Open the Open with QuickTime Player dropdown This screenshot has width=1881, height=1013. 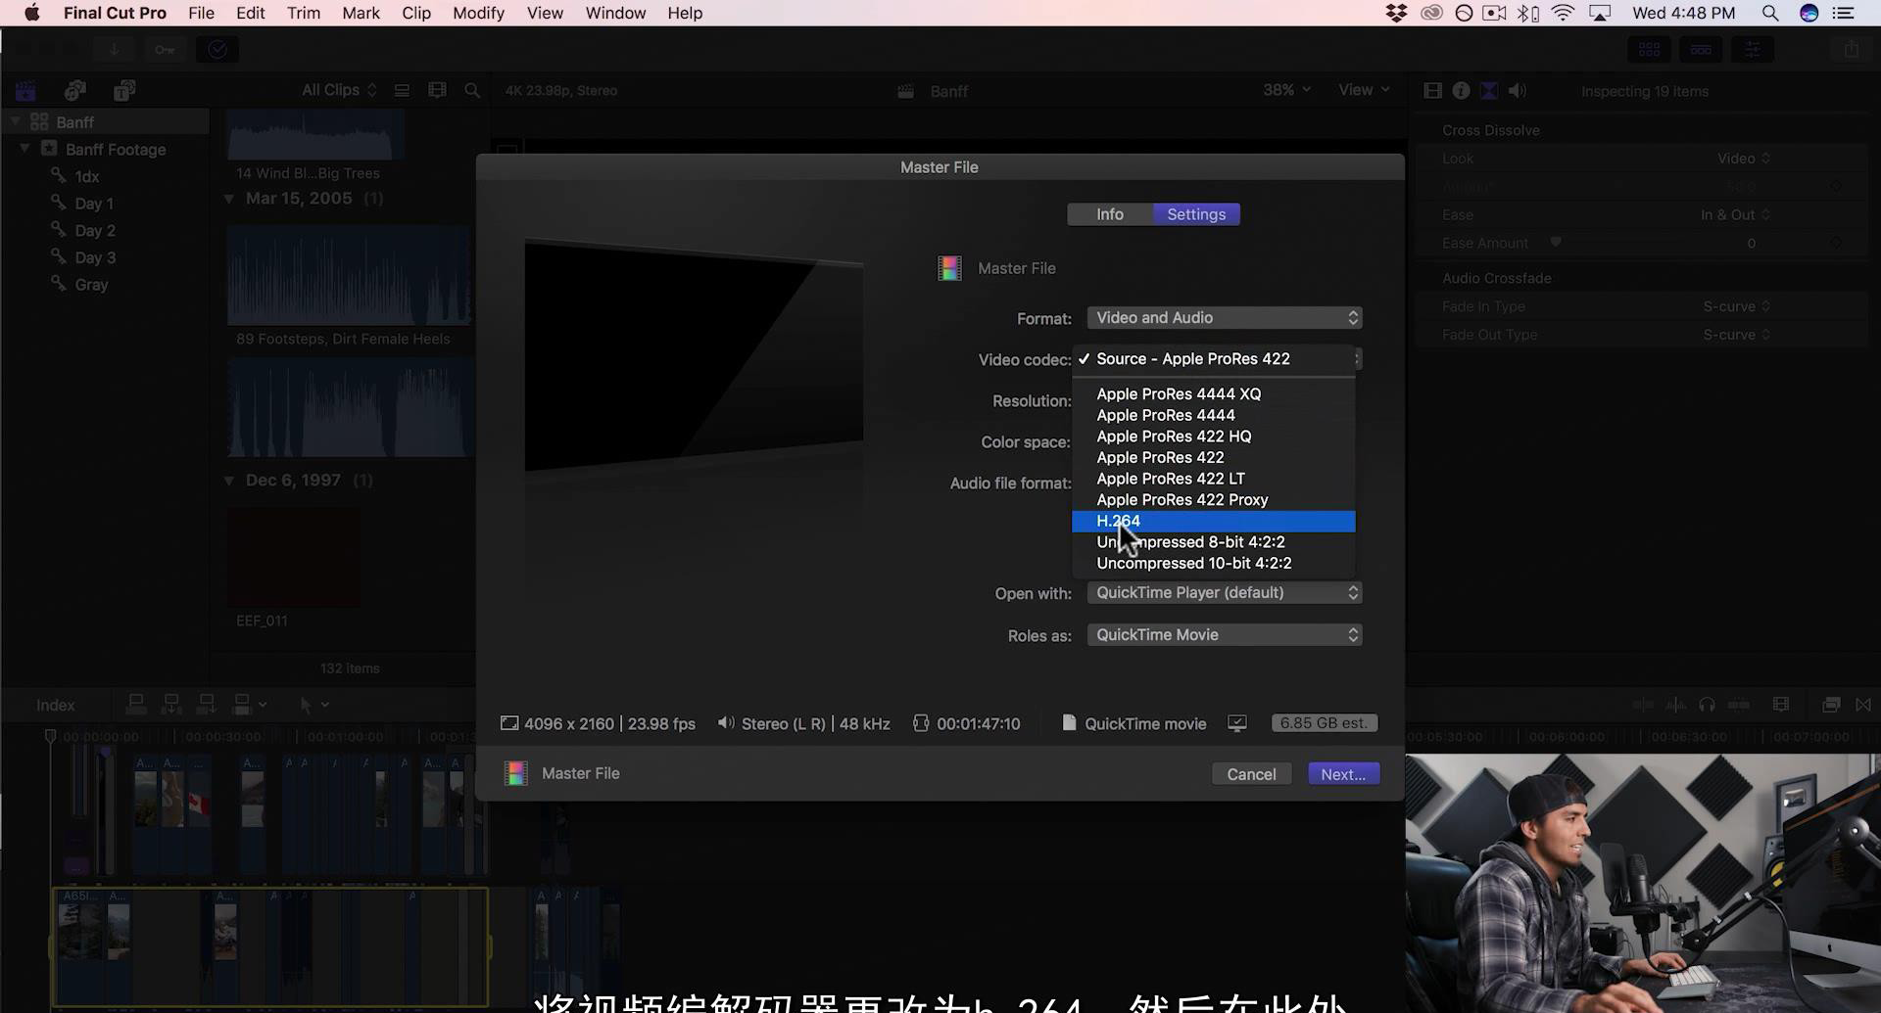tap(1225, 593)
